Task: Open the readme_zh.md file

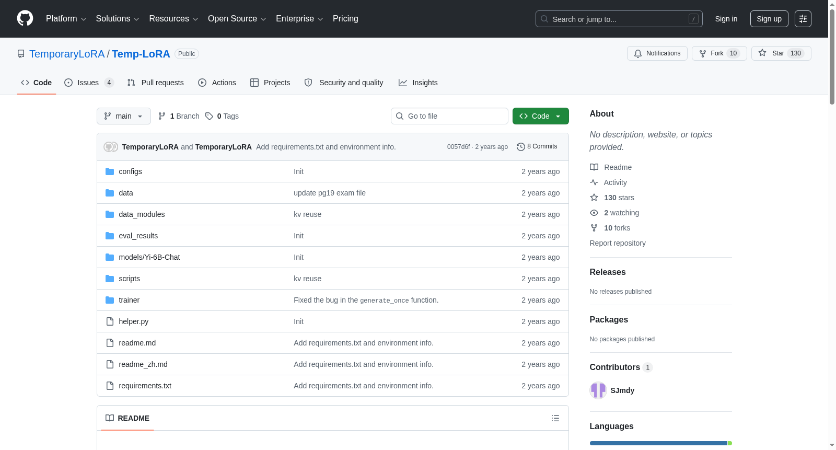Action: coord(143,364)
